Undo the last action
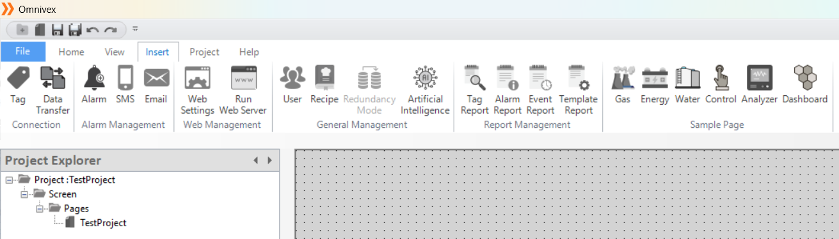This screenshot has height=239, width=839. tap(93, 29)
